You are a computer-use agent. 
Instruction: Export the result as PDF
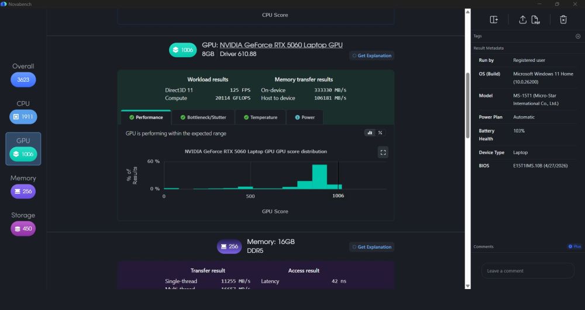[x=535, y=20]
